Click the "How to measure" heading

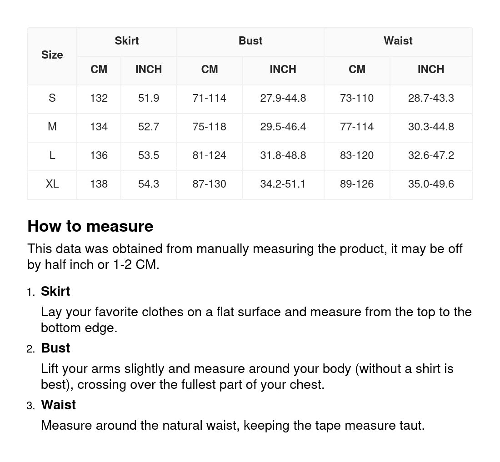pos(90,226)
